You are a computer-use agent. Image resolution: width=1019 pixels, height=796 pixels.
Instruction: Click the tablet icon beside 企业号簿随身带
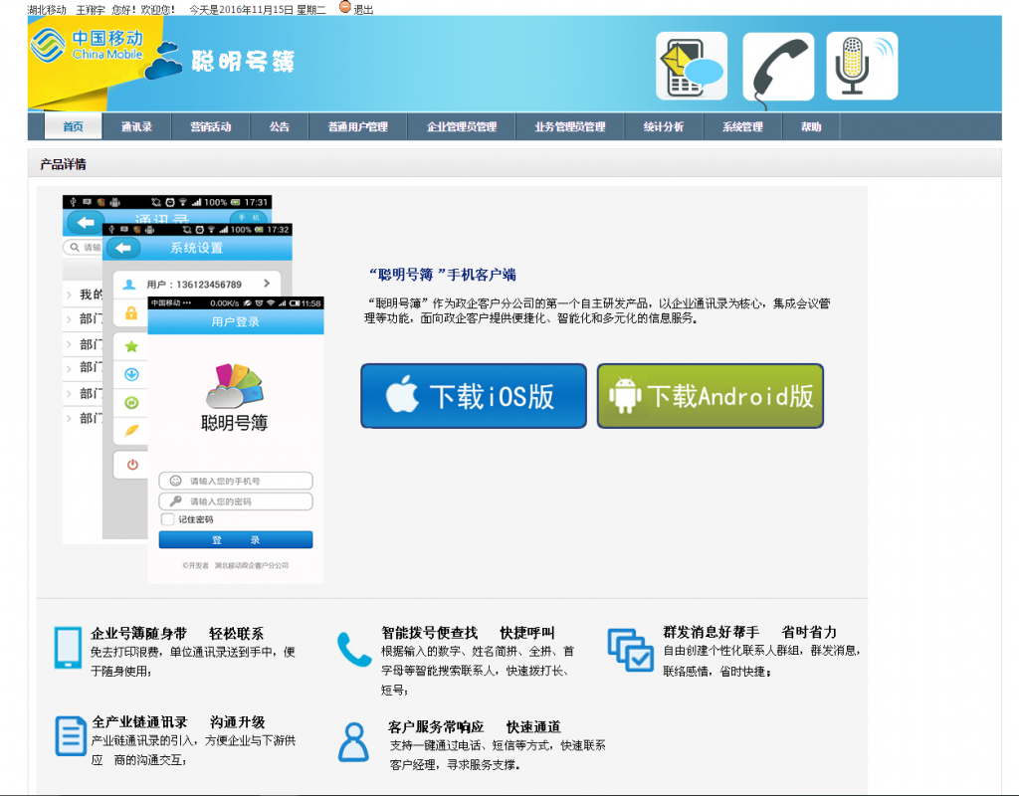[x=69, y=647]
